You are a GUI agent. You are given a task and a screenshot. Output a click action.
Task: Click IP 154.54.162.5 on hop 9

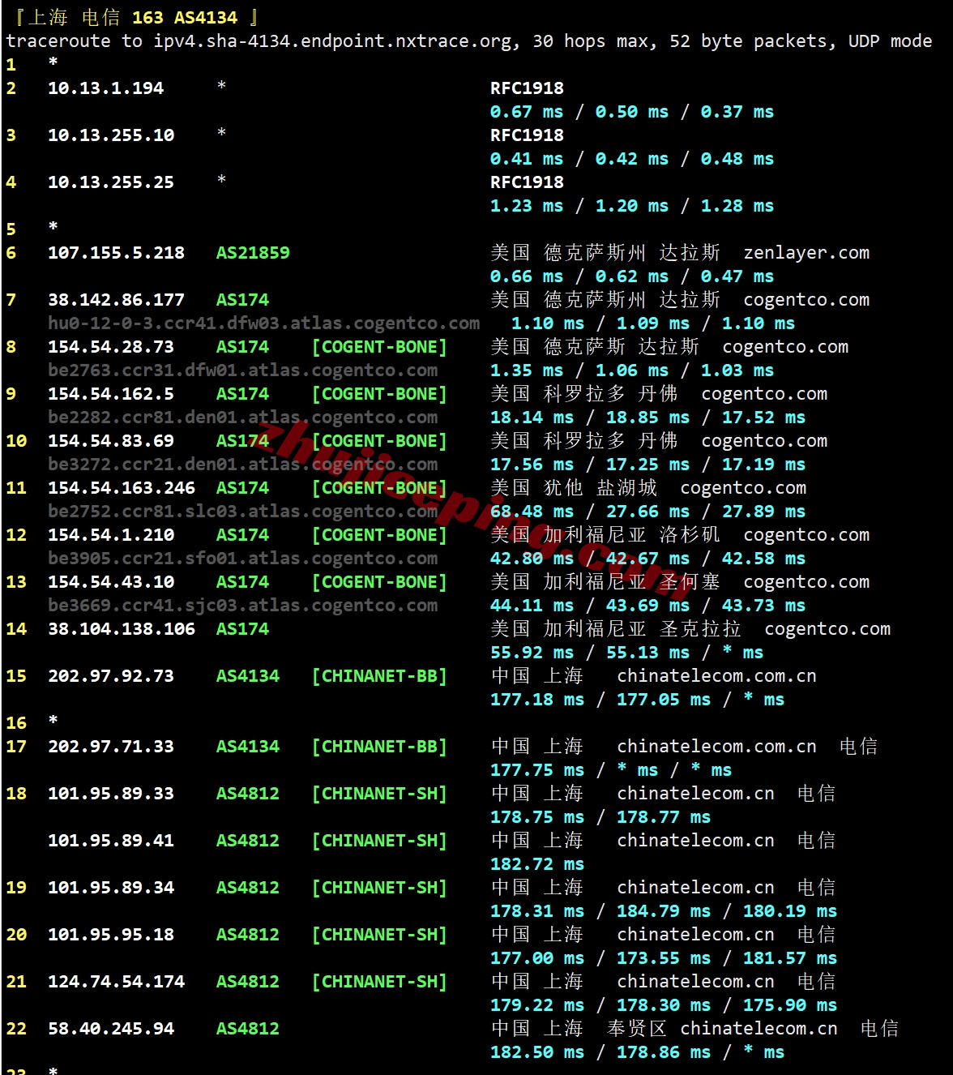pos(111,394)
